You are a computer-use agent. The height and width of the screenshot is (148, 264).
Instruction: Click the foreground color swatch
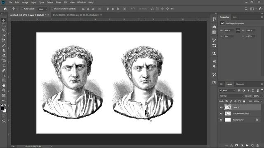(2, 109)
